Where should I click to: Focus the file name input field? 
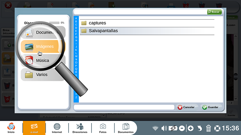(124, 107)
